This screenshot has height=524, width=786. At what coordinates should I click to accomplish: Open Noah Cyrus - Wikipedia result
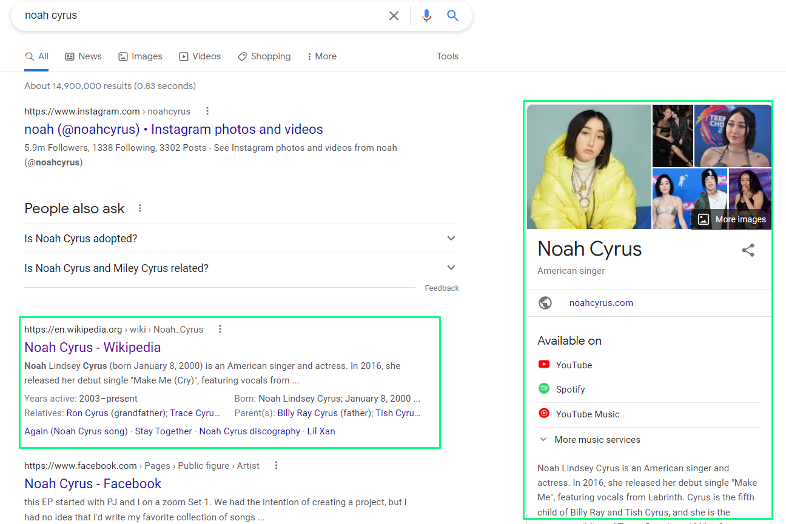(92, 347)
